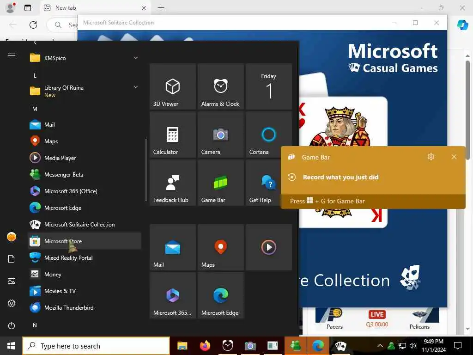Open Settings from the Start sidebar
Screen dimensions: 473x355
click(x=12, y=303)
